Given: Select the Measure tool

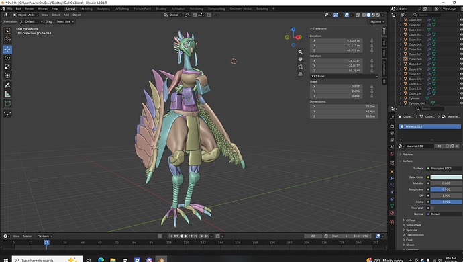Looking at the screenshot, I should point(7,94).
